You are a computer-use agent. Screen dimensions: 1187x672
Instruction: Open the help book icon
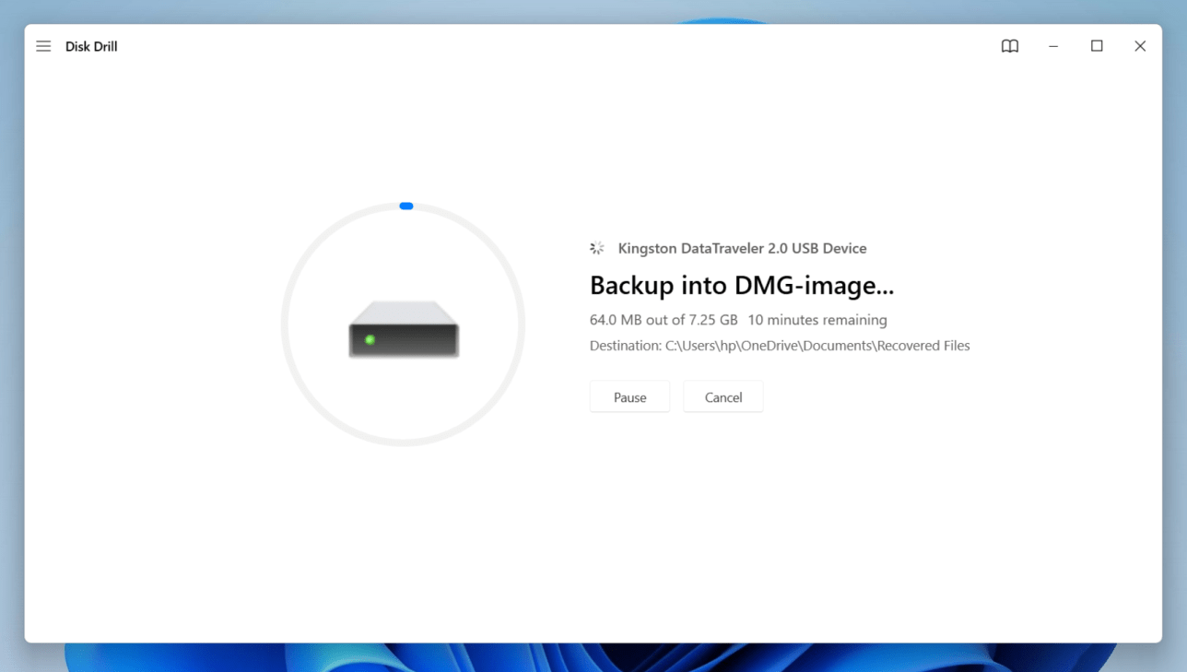pos(1010,46)
